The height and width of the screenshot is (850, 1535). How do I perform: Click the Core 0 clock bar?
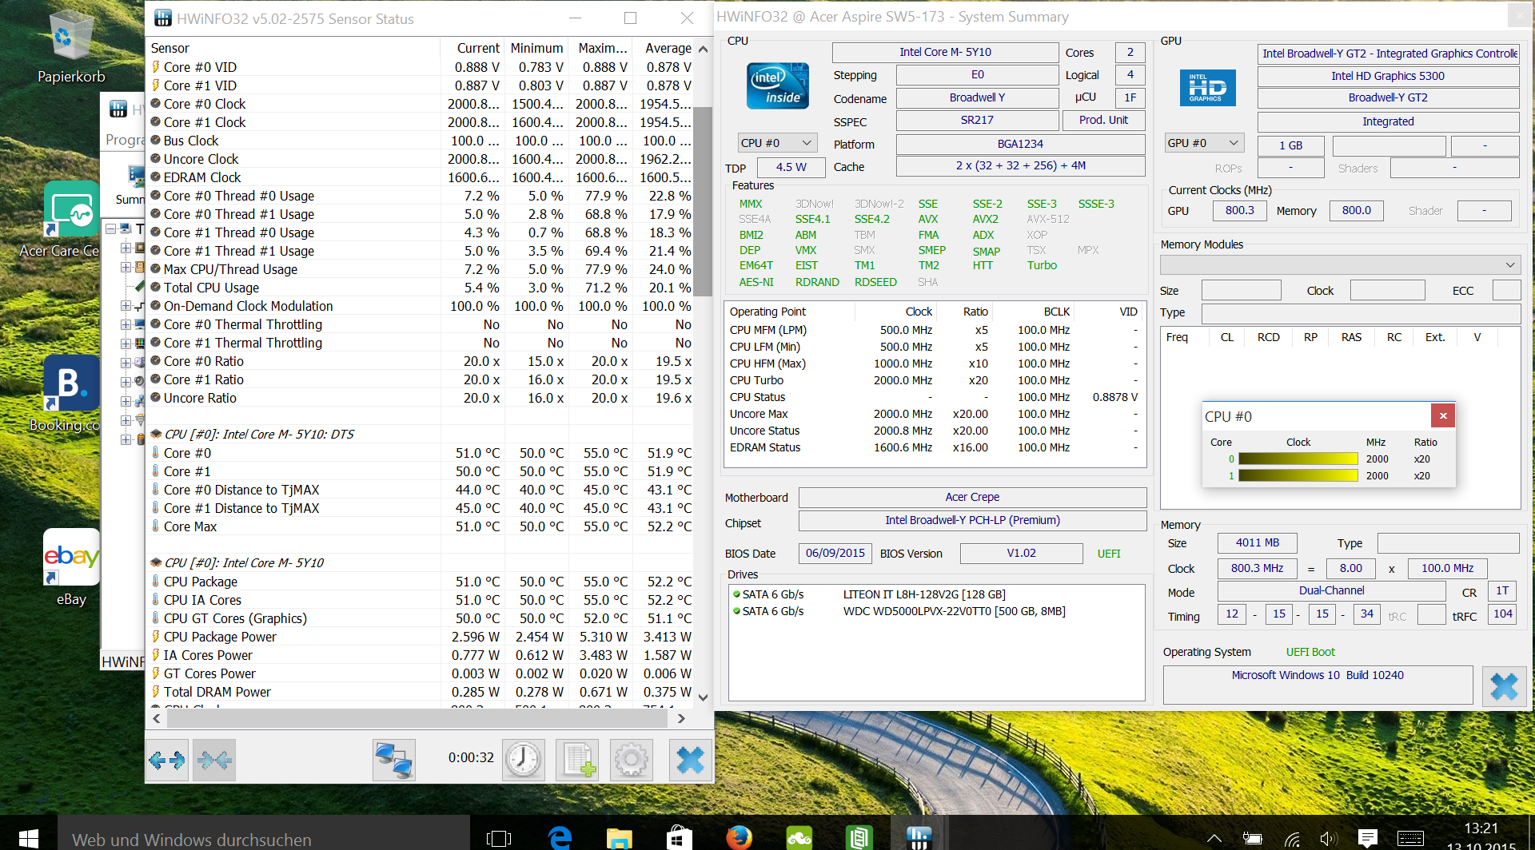1298,459
